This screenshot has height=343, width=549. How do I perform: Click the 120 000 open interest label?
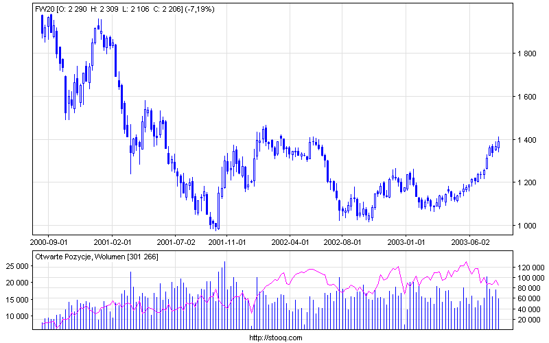click(530, 268)
